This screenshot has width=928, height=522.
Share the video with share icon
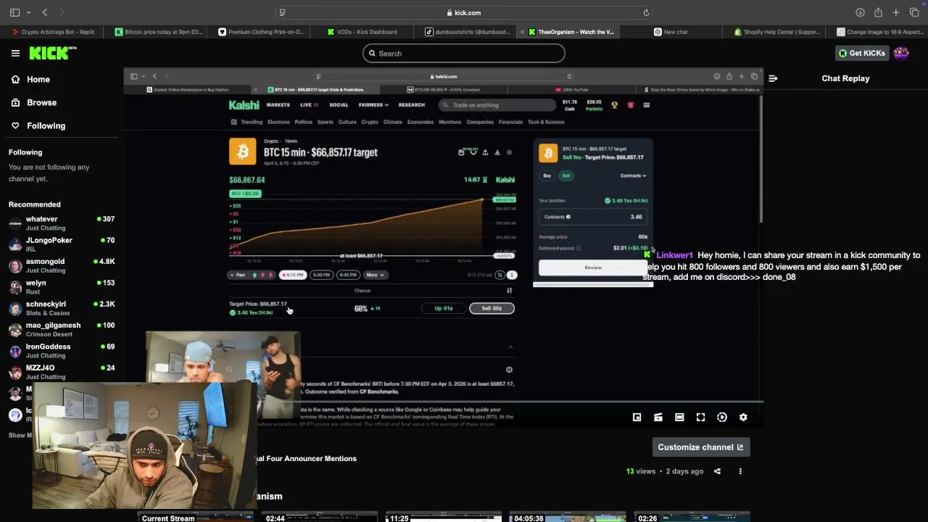point(717,471)
